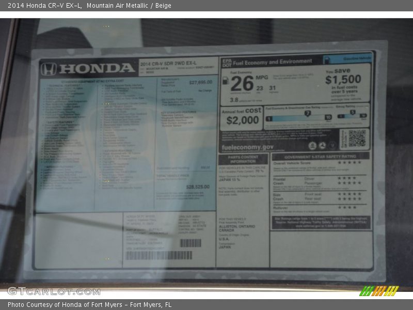This screenshot has height=310, width=413.
Task: Click the $2,000 annual fuel cost
Action: (x=243, y=120)
